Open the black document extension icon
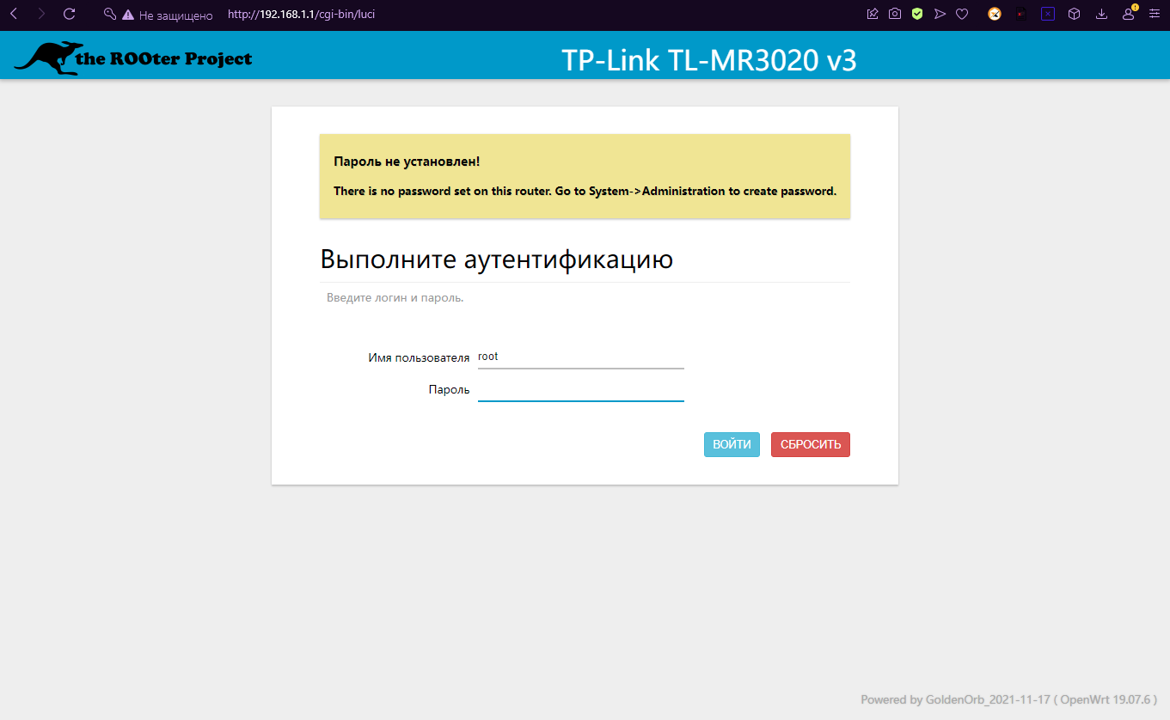Image resolution: width=1170 pixels, height=720 pixels. (1021, 14)
